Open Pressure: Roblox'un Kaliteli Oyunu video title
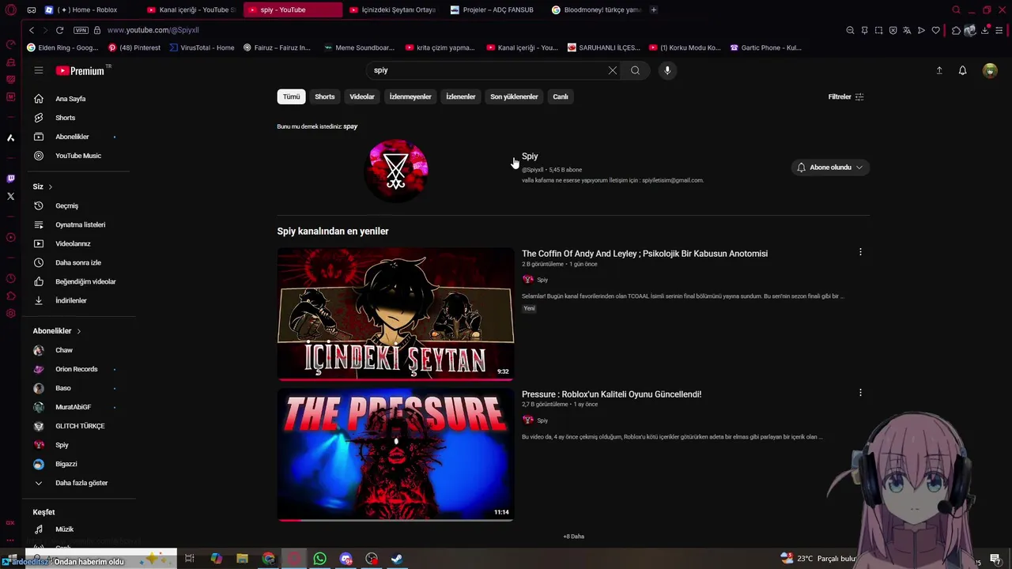 pyautogui.click(x=611, y=394)
